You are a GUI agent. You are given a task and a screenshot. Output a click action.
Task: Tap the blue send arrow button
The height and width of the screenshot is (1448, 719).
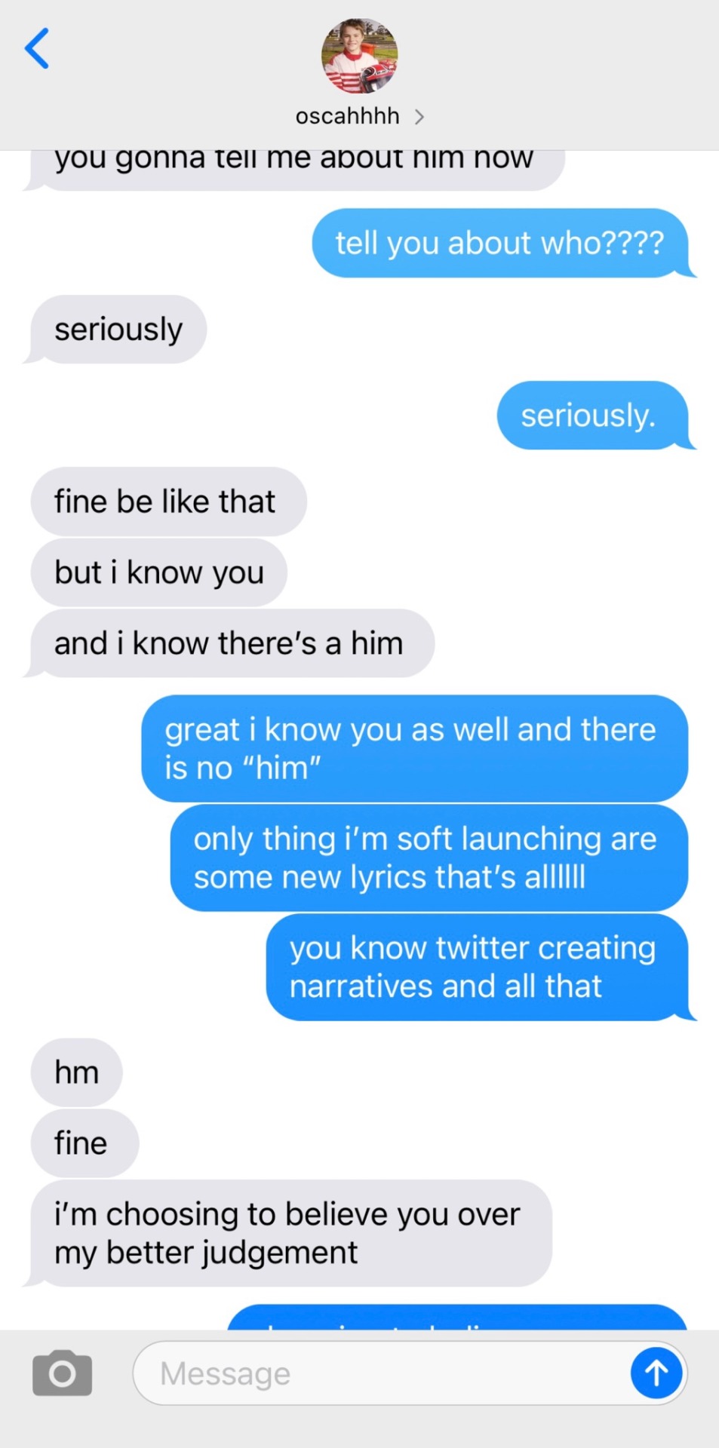click(x=656, y=1373)
